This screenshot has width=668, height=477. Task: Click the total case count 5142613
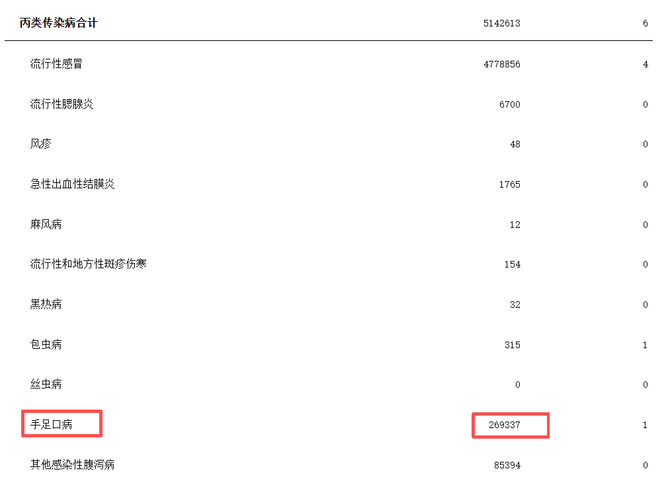pyautogui.click(x=501, y=24)
